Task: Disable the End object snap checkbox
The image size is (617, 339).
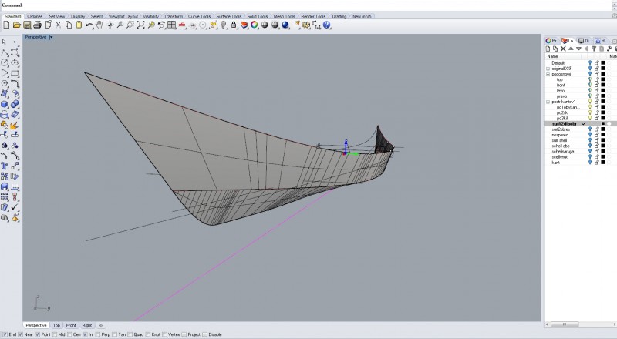Action: [x=4, y=334]
